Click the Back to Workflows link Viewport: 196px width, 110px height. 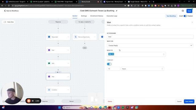[13, 11]
